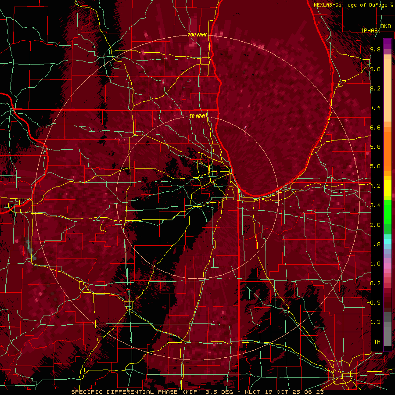395x395 pixels.
Task: Click the 5.8 value on the color scale
Action: (x=375, y=147)
